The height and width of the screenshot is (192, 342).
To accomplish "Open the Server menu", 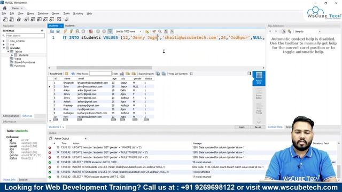I will 56,13.
